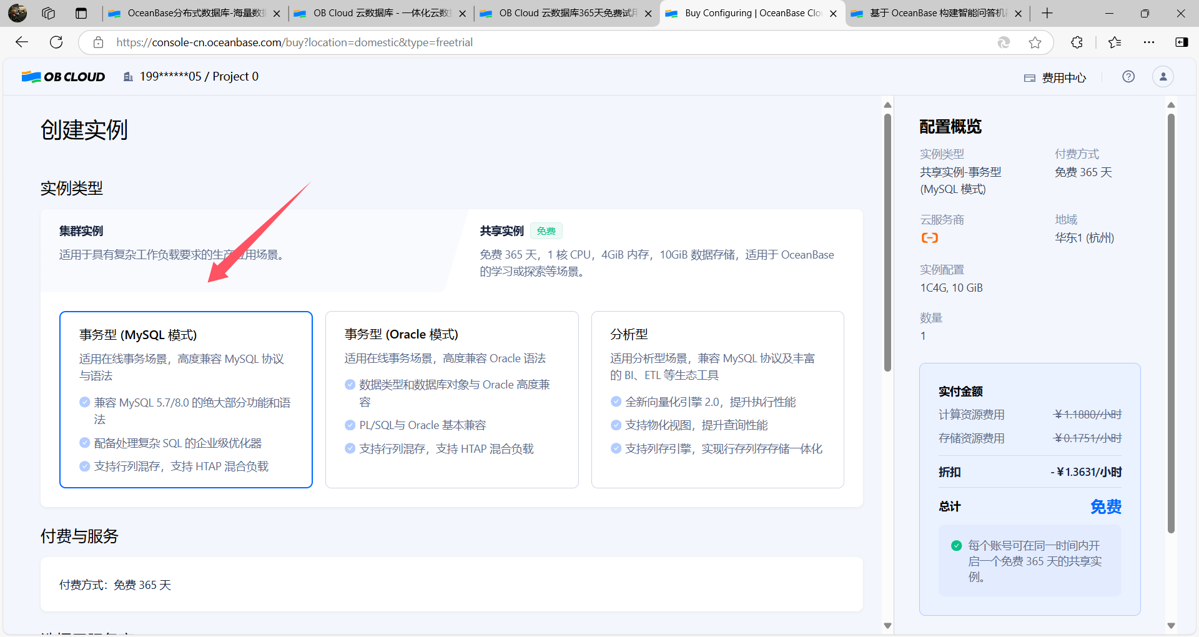
Task: Choose the 分析型 card
Action: coord(718,400)
